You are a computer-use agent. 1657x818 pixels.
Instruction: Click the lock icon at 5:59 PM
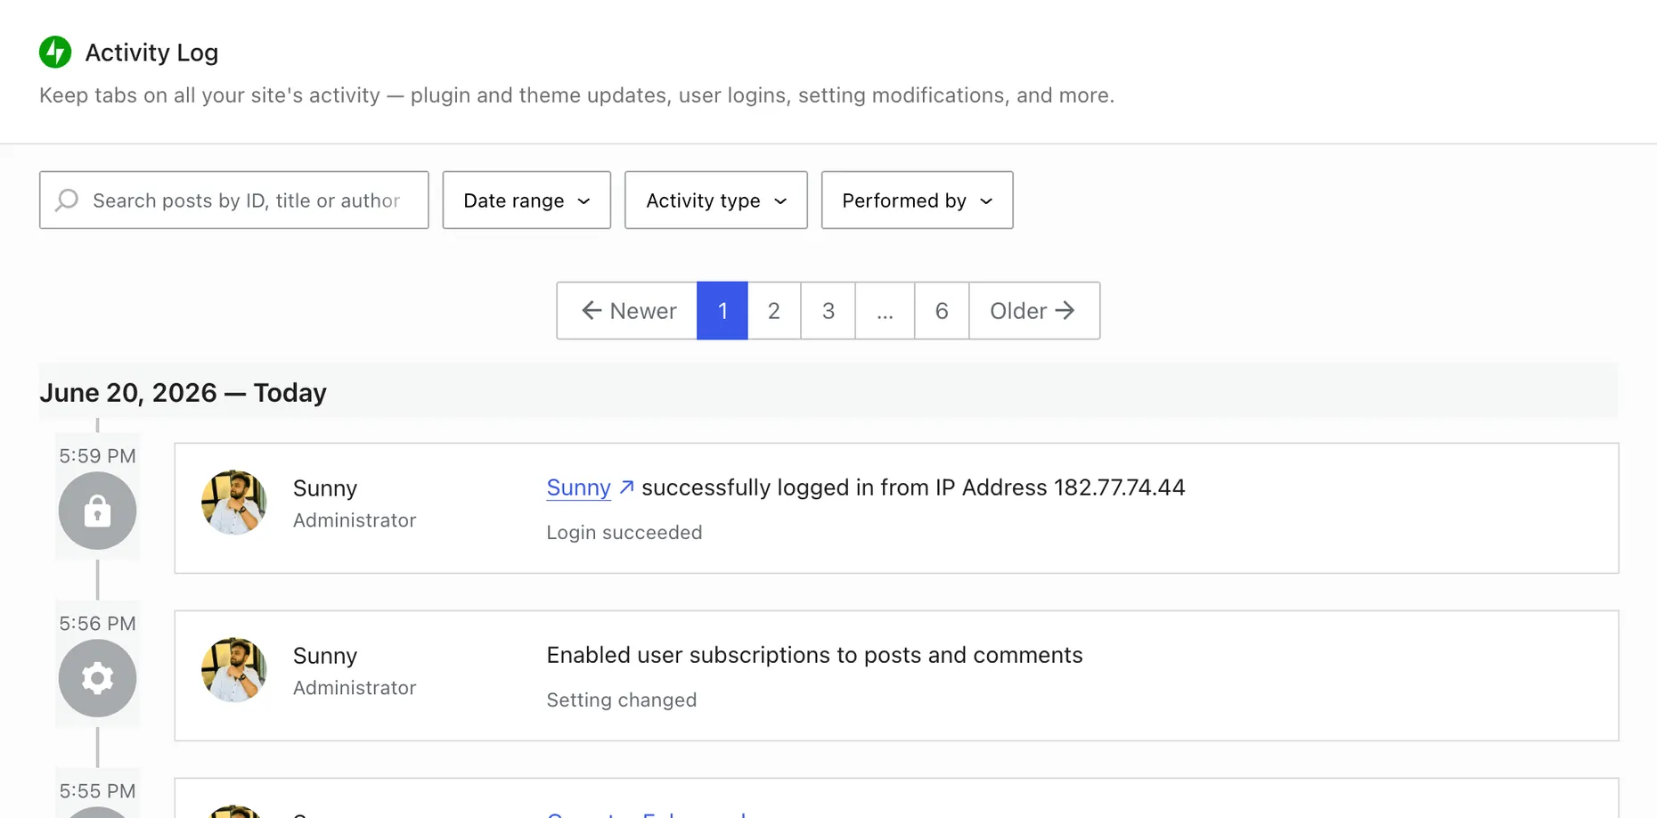tap(98, 511)
